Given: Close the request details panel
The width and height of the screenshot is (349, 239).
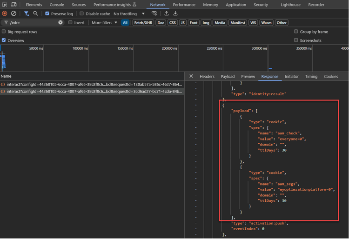Looking at the screenshot, I should 191,76.
